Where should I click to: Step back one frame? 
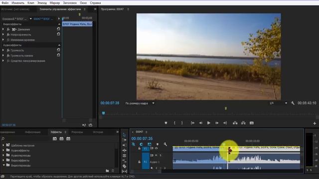pos(200,123)
